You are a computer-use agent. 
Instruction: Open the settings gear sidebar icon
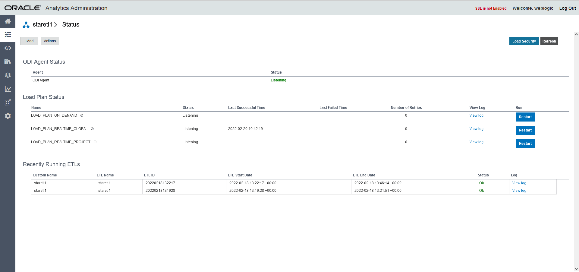pos(8,116)
